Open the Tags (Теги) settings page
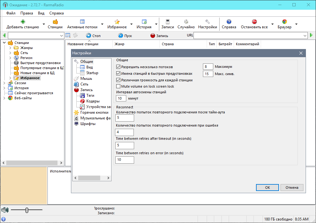Viewport: 316px width, 223px height. 90,95
